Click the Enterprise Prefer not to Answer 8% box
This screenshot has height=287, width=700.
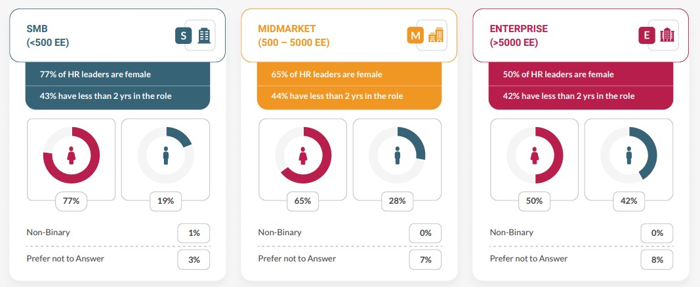pyautogui.click(x=657, y=260)
